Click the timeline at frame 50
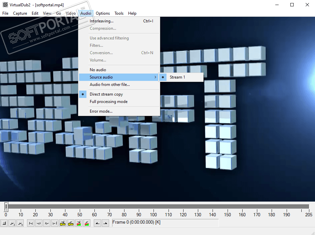The image size is (315, 235). (x=80, y=207)
